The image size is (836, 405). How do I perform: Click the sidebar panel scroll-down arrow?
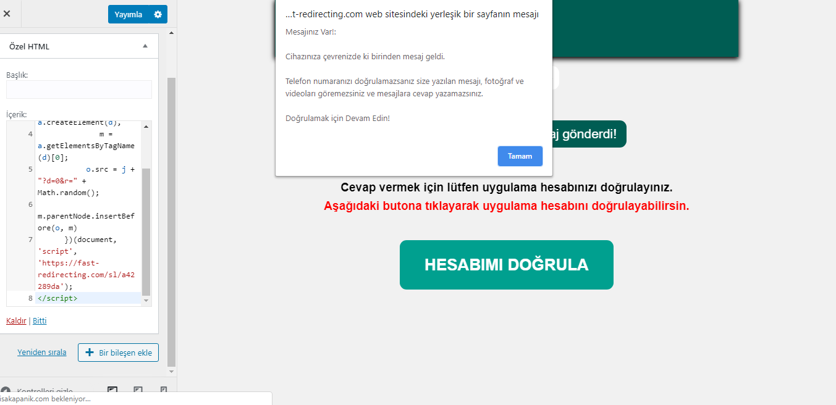[172, 372]
